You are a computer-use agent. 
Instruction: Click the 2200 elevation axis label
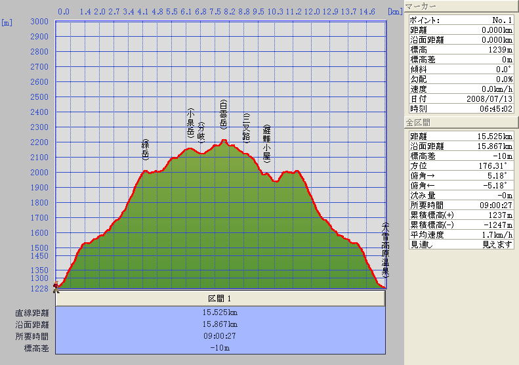tap(39, 142)
